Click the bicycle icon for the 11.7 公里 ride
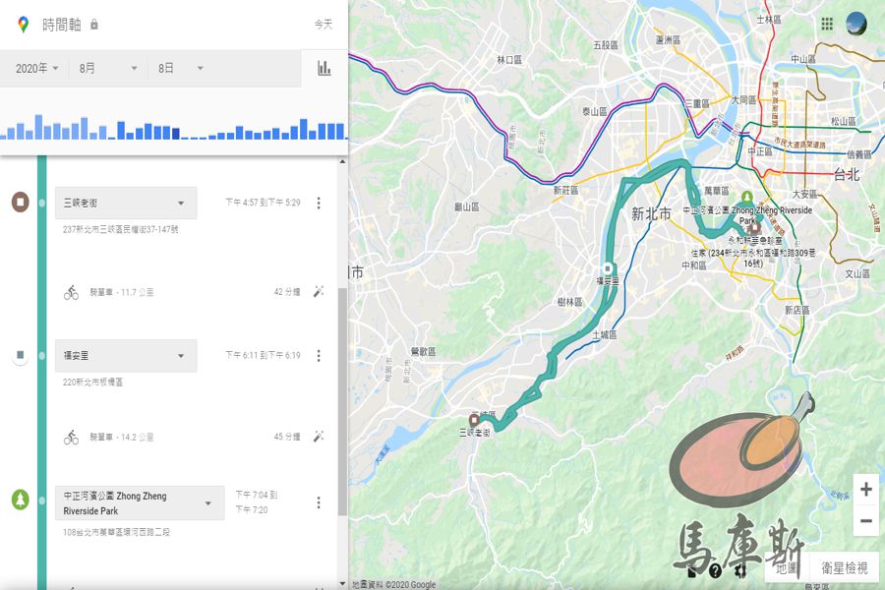This screenshot has height=590, width=885. pos(69,291)
